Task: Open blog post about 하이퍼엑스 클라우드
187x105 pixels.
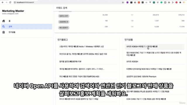Action: coord(82,69)
